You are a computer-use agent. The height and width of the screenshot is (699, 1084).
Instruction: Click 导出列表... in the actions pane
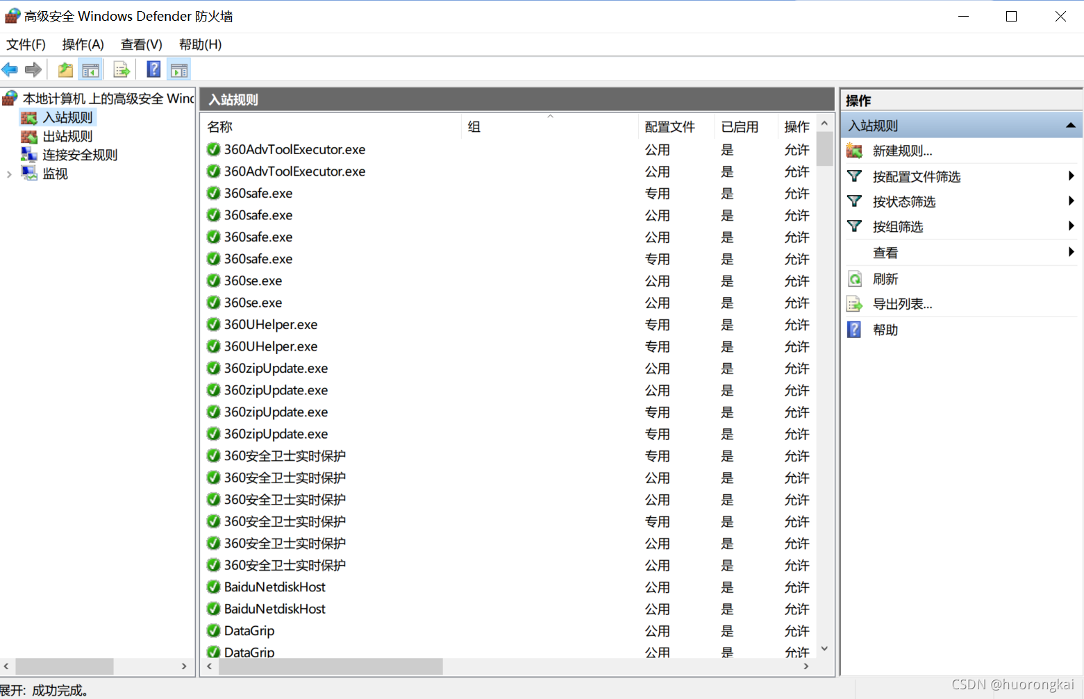(x=902, y=304)
